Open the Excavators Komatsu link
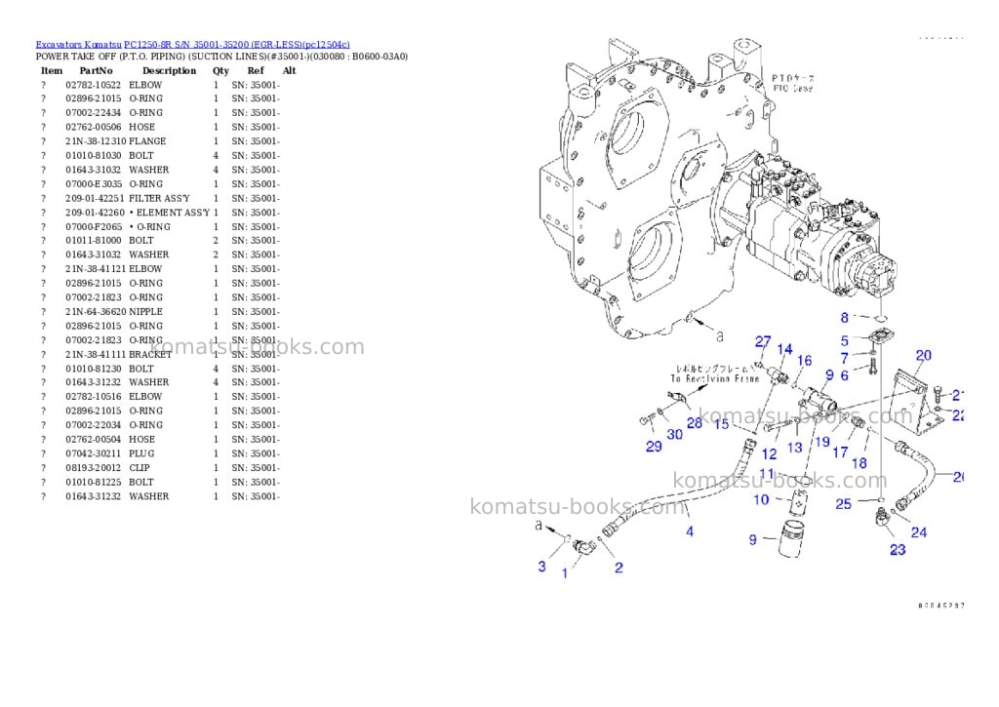999x707 pixels. (78, 45)
